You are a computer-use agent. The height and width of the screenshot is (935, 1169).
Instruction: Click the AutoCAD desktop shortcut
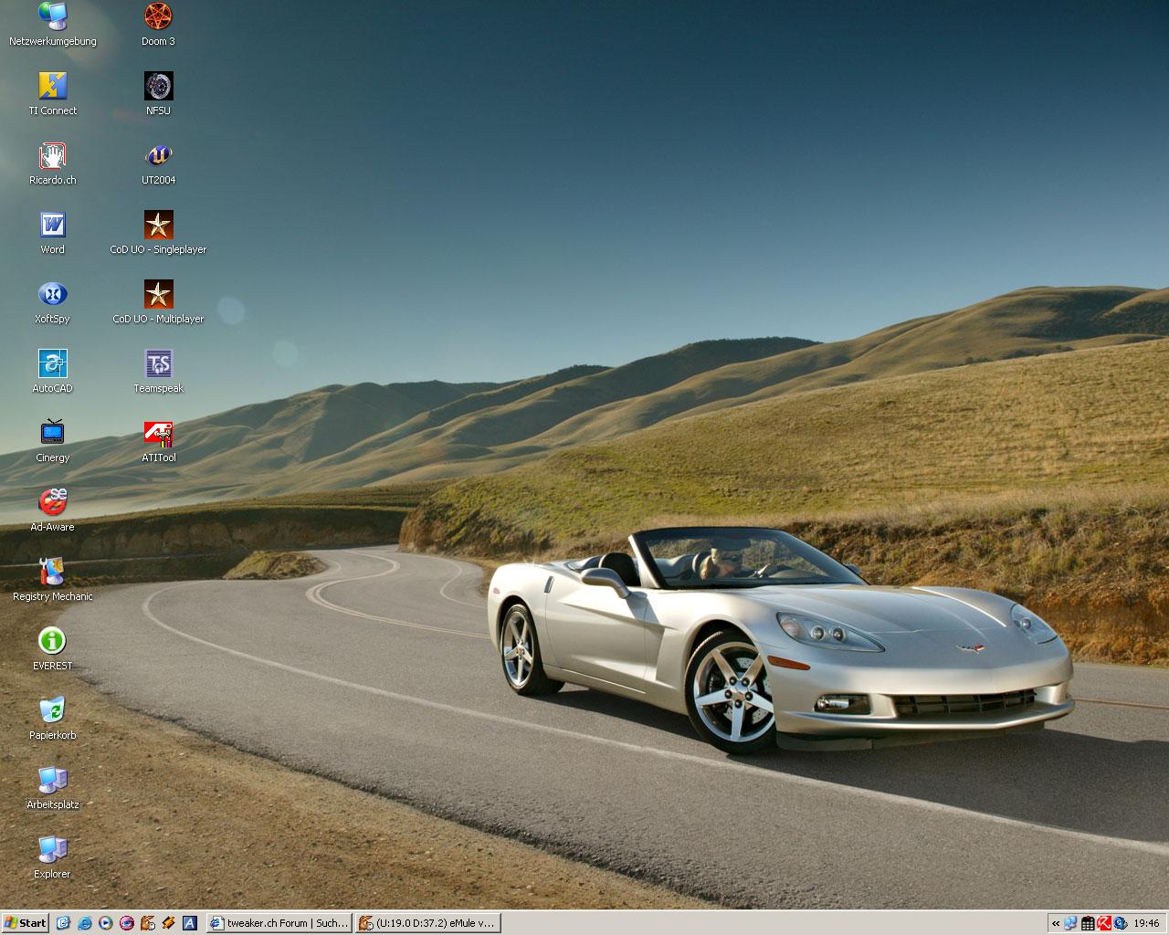tap(52, 364)
